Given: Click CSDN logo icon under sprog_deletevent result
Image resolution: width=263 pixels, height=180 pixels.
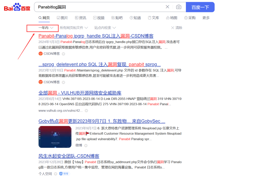Looking at the screenshot, I should (41, 82).
